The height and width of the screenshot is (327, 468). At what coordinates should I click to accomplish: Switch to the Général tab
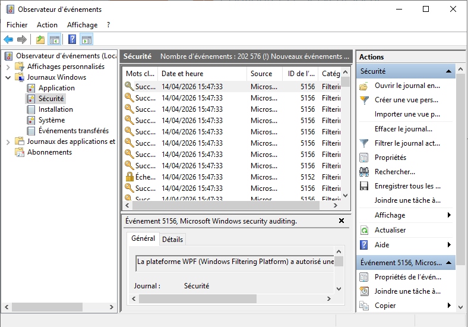[143, 238]
